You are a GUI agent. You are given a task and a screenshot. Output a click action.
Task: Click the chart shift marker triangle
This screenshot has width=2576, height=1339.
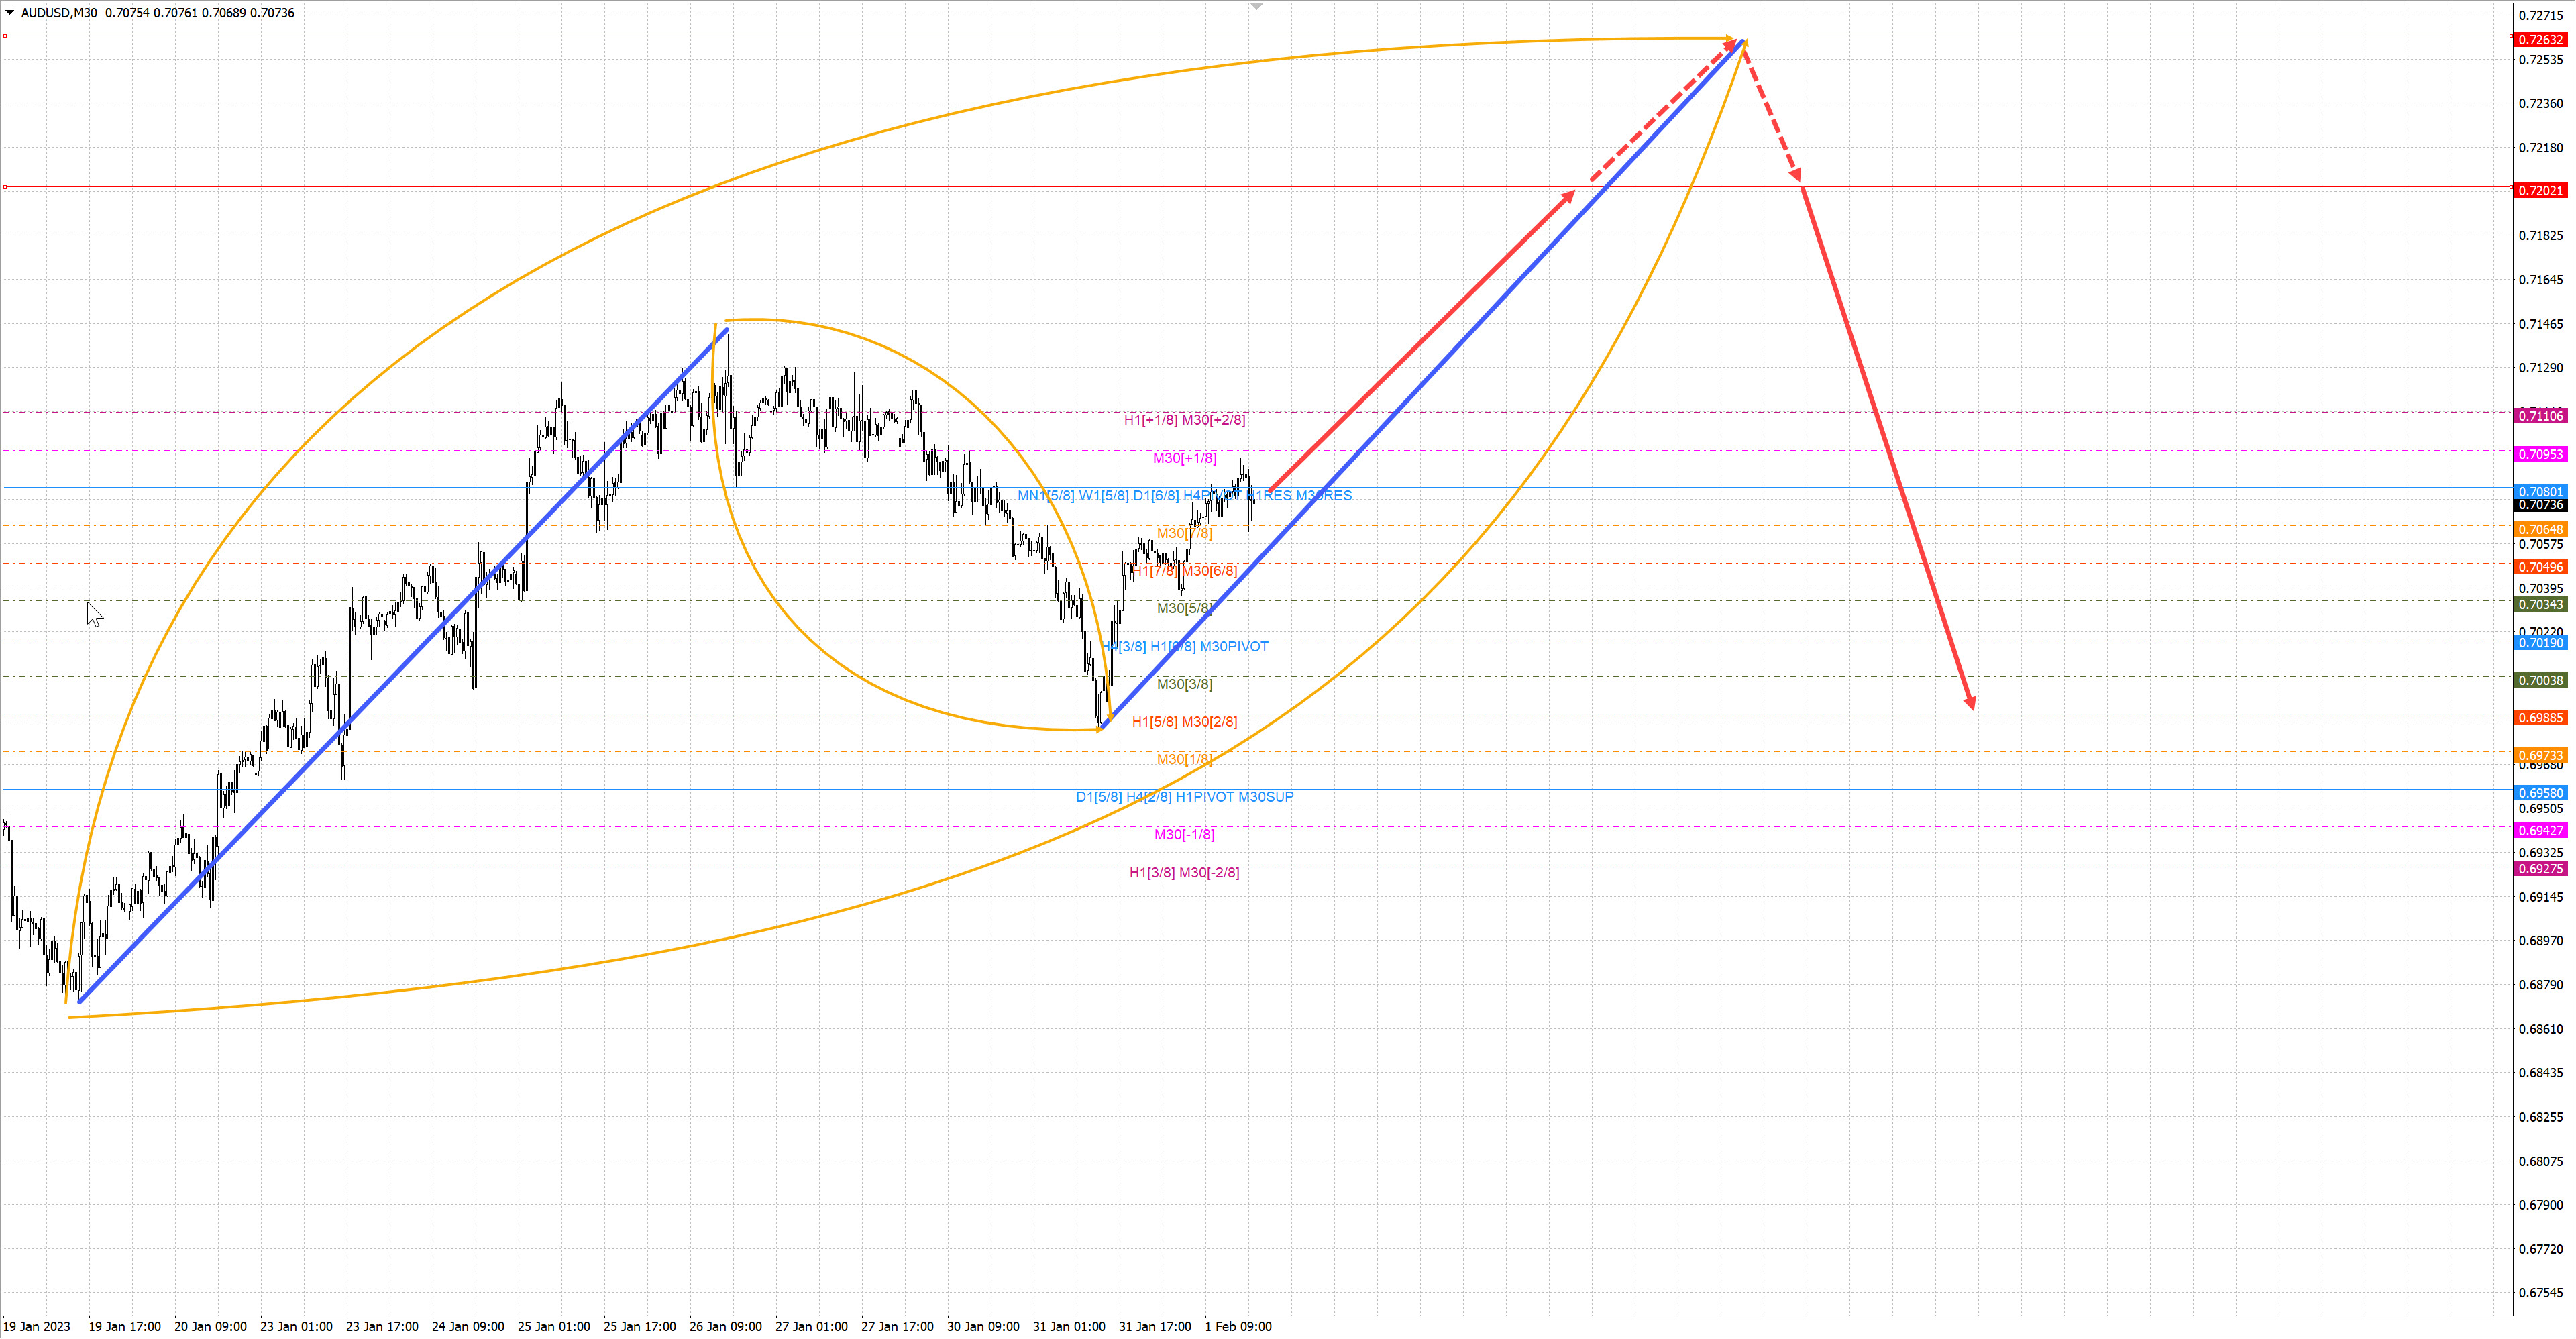1257,6
